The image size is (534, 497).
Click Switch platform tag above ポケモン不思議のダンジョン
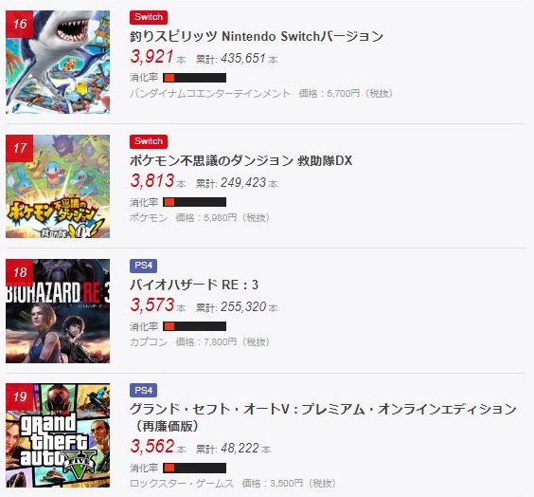point(149,141)
